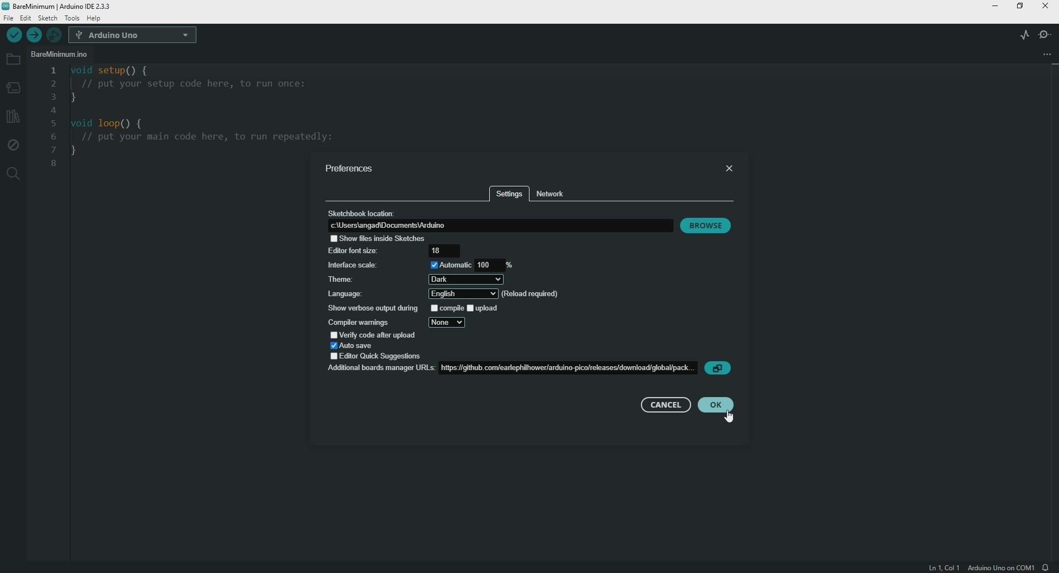Open the File menu
The image size is (1059, 573).
(8, 18)
